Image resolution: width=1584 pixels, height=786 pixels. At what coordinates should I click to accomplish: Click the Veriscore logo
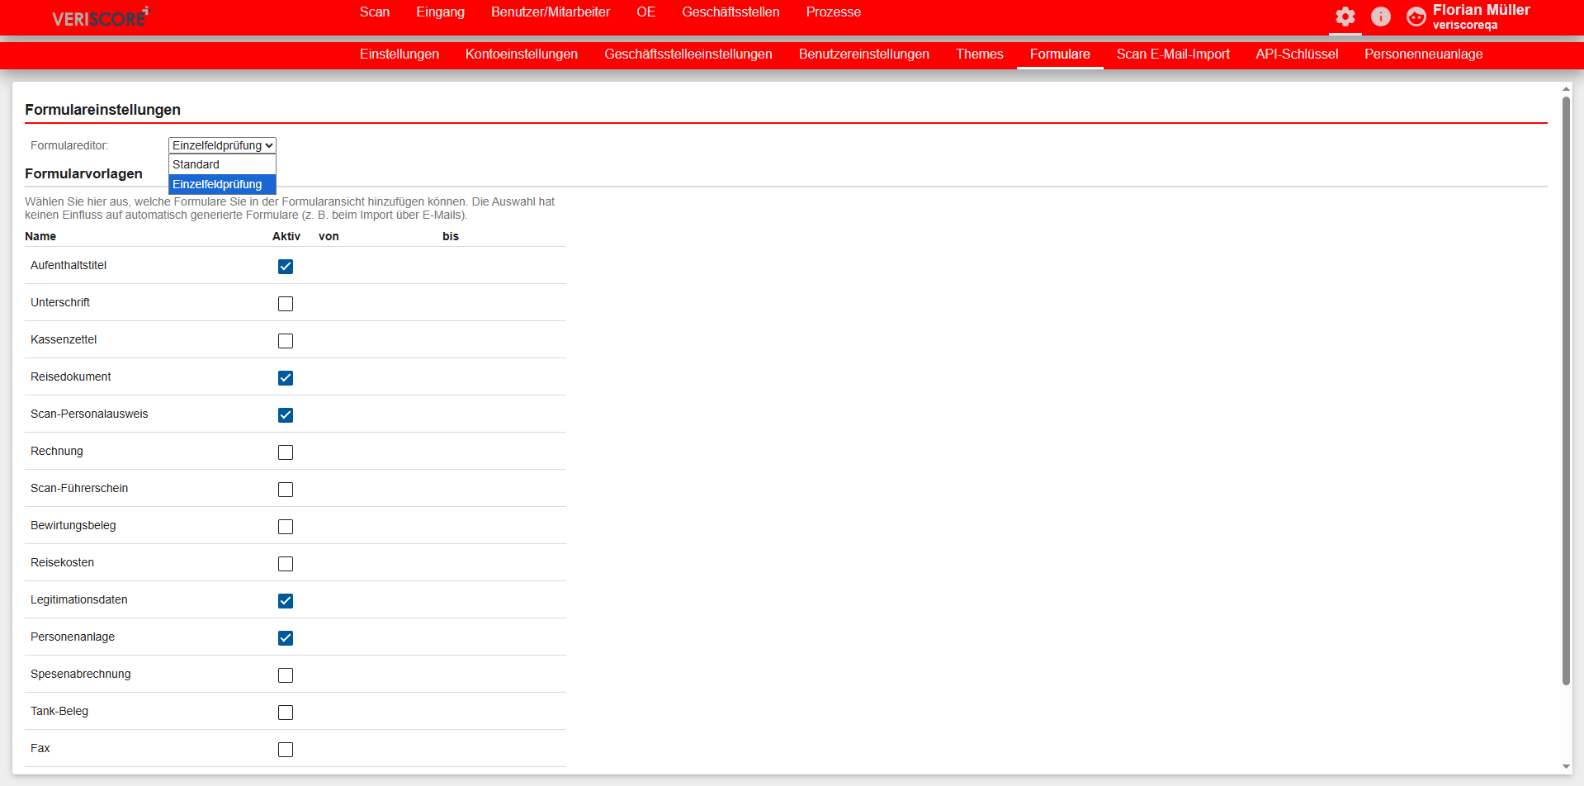pyautogui.click(x=100, y=17)
